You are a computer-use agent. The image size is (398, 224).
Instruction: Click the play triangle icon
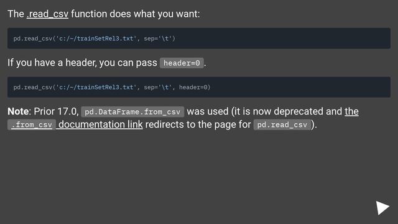[x=382, y=208]
